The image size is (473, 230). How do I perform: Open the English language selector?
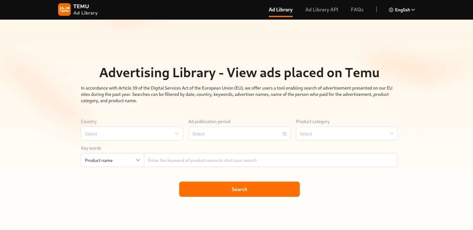(402, 10)
